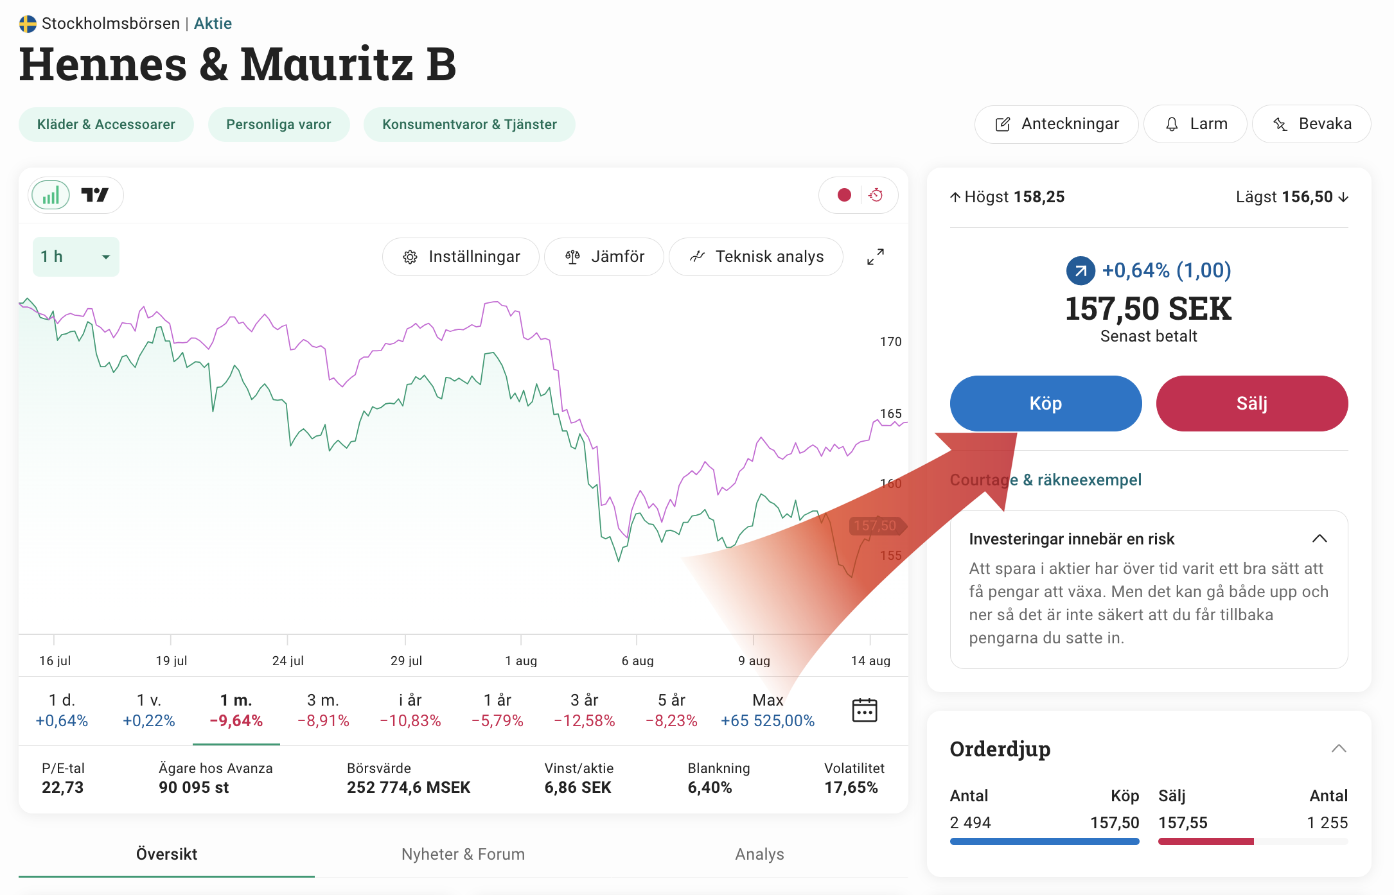Open the calendar date range picker
The width and height of the screenshot is (1394, 895).
pos(864,710)
